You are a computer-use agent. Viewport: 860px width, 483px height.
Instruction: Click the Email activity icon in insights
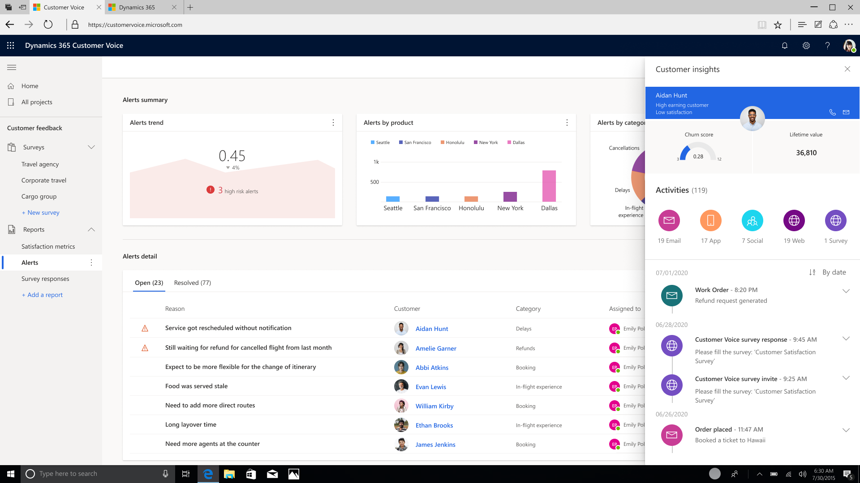tap(669, 220)
